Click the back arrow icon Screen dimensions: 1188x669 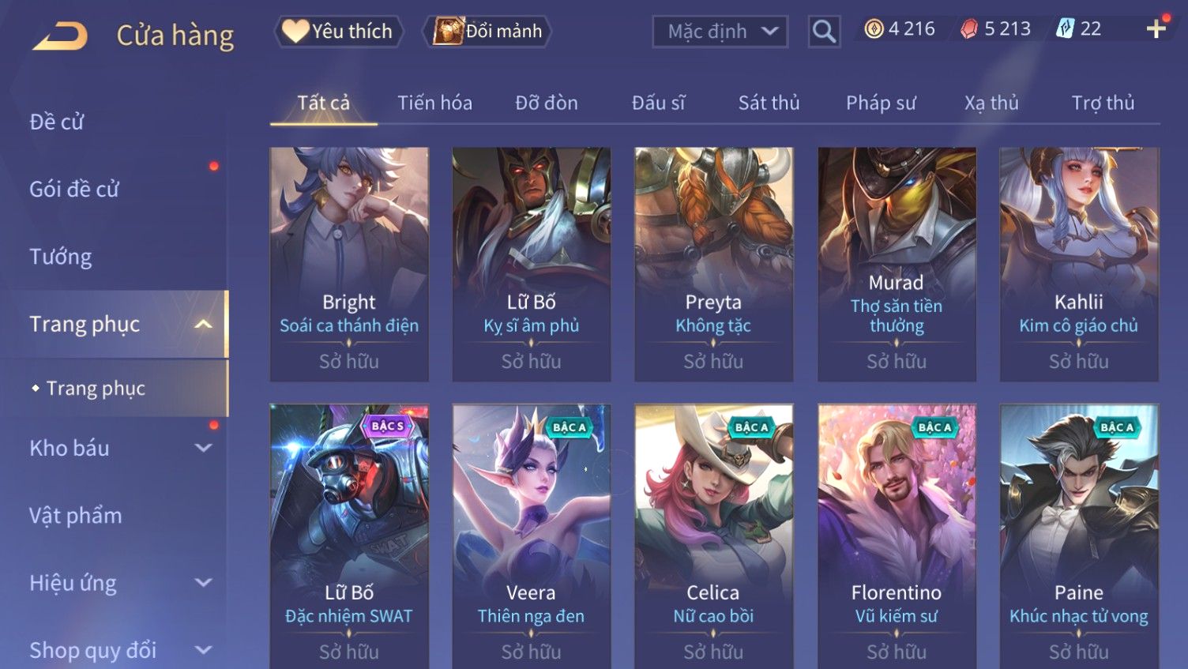(60, 36)
